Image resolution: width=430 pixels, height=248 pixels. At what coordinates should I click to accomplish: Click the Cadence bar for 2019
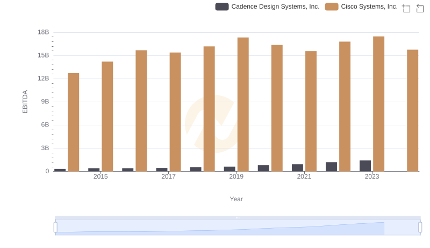tap(230, 169)
